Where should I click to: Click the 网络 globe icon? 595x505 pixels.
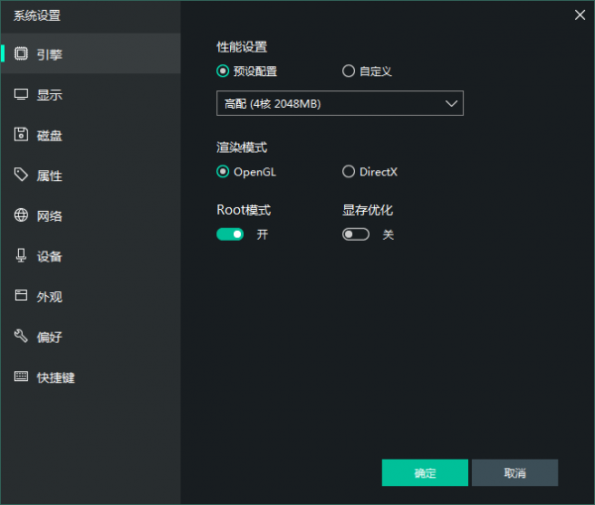click(x=21, y=215)
